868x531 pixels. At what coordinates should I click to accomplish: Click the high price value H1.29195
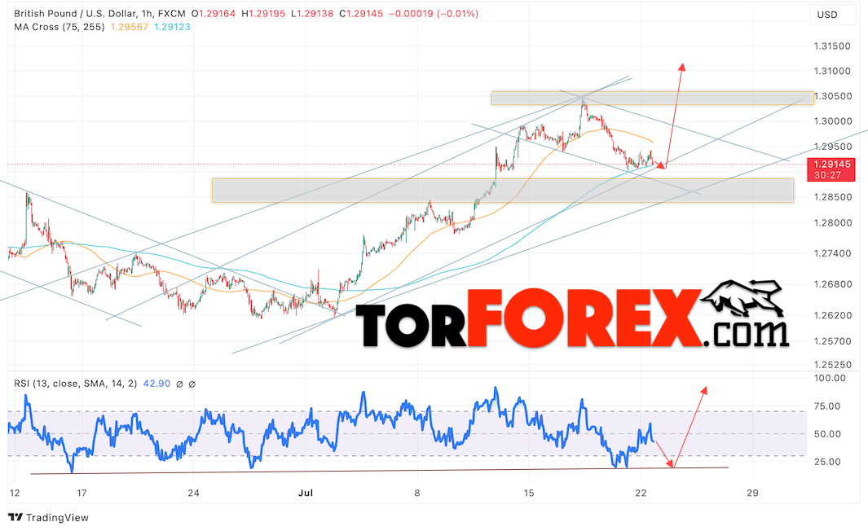click(x=263, y=13)
